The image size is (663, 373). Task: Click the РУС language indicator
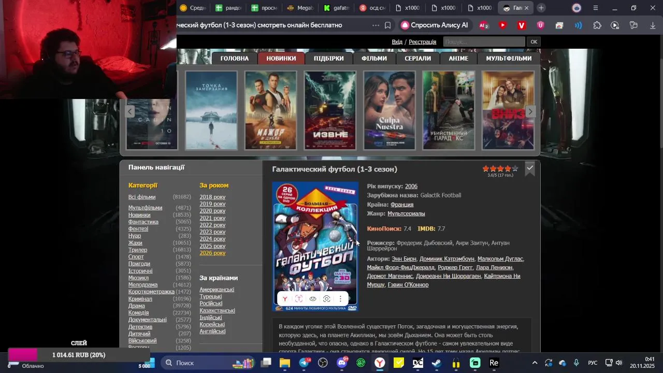(x=593, y=363)
